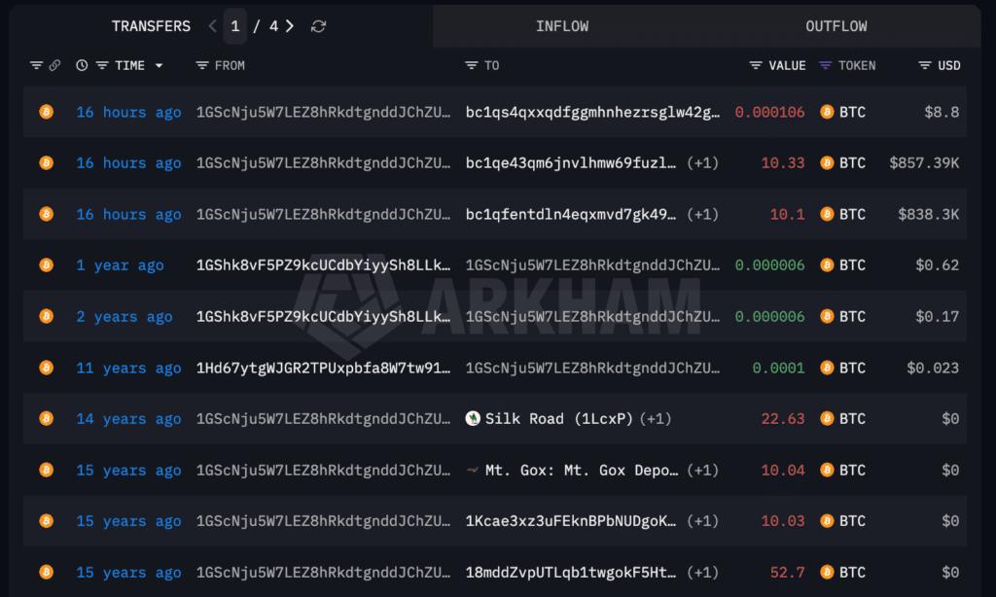Image resolution: width=996 pixels, height=597 pixels.
Task: Open 1GShk8vF5PZ9 sender in 2 years ago row
Action: (x=323, y=317)
